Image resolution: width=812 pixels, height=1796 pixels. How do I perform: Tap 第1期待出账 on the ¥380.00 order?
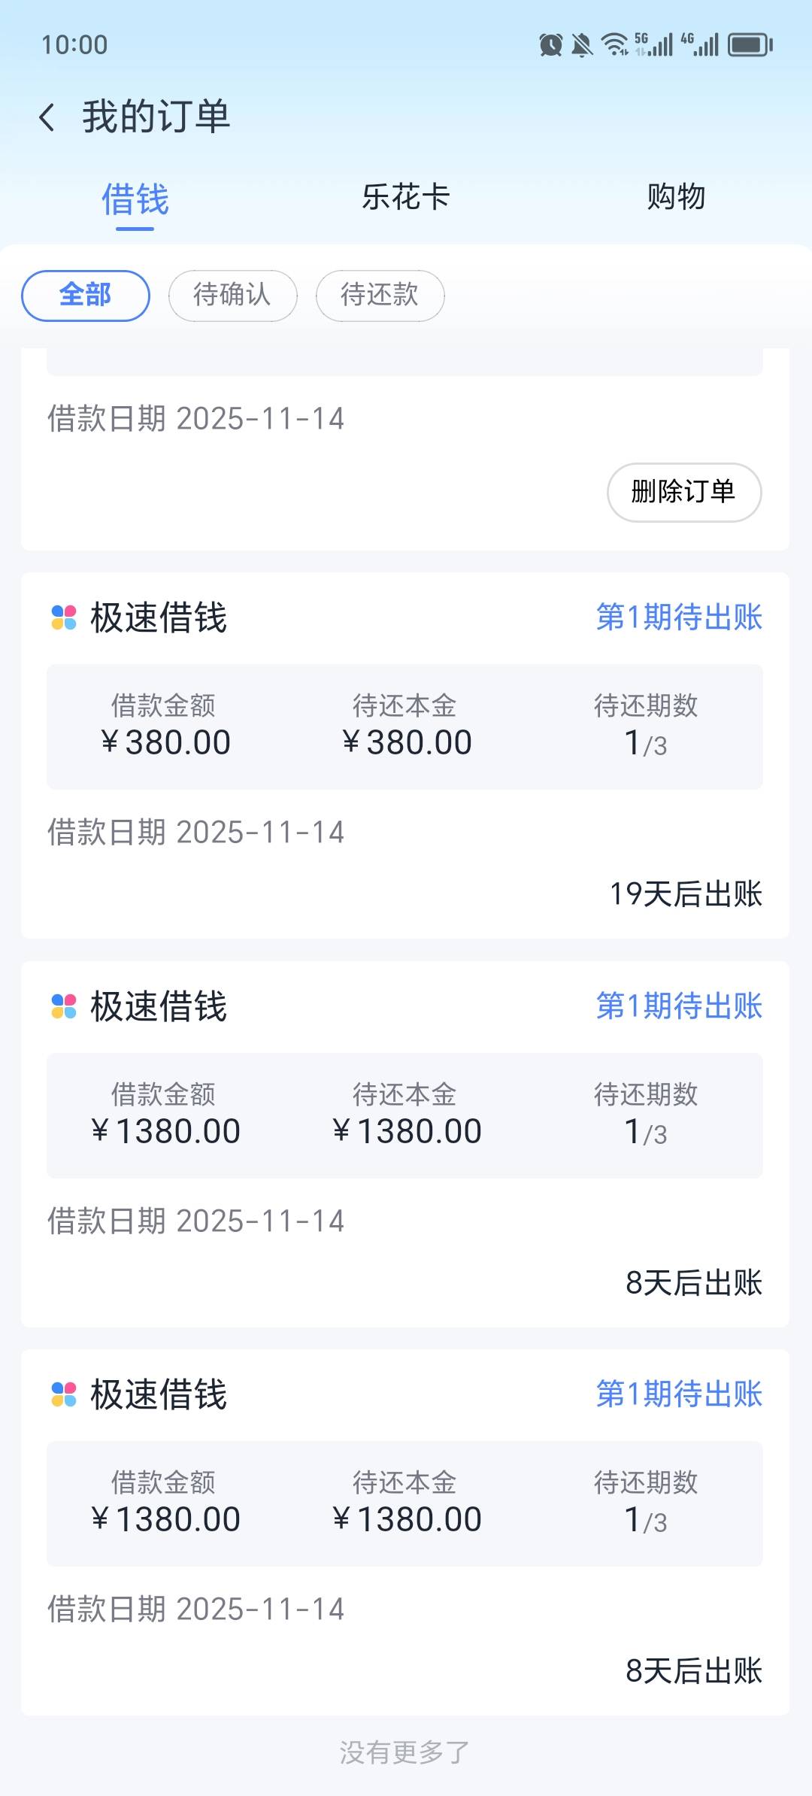pos(679,617)
